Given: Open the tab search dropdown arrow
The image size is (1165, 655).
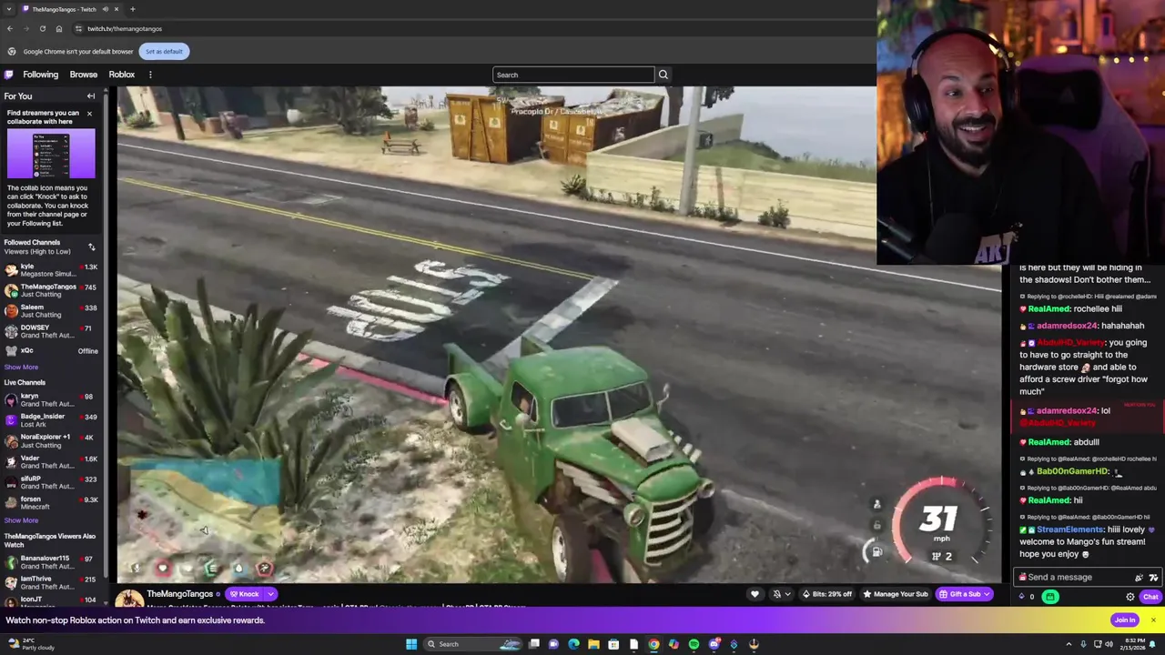Looking at the screenshot, I should tap(9, 9).
